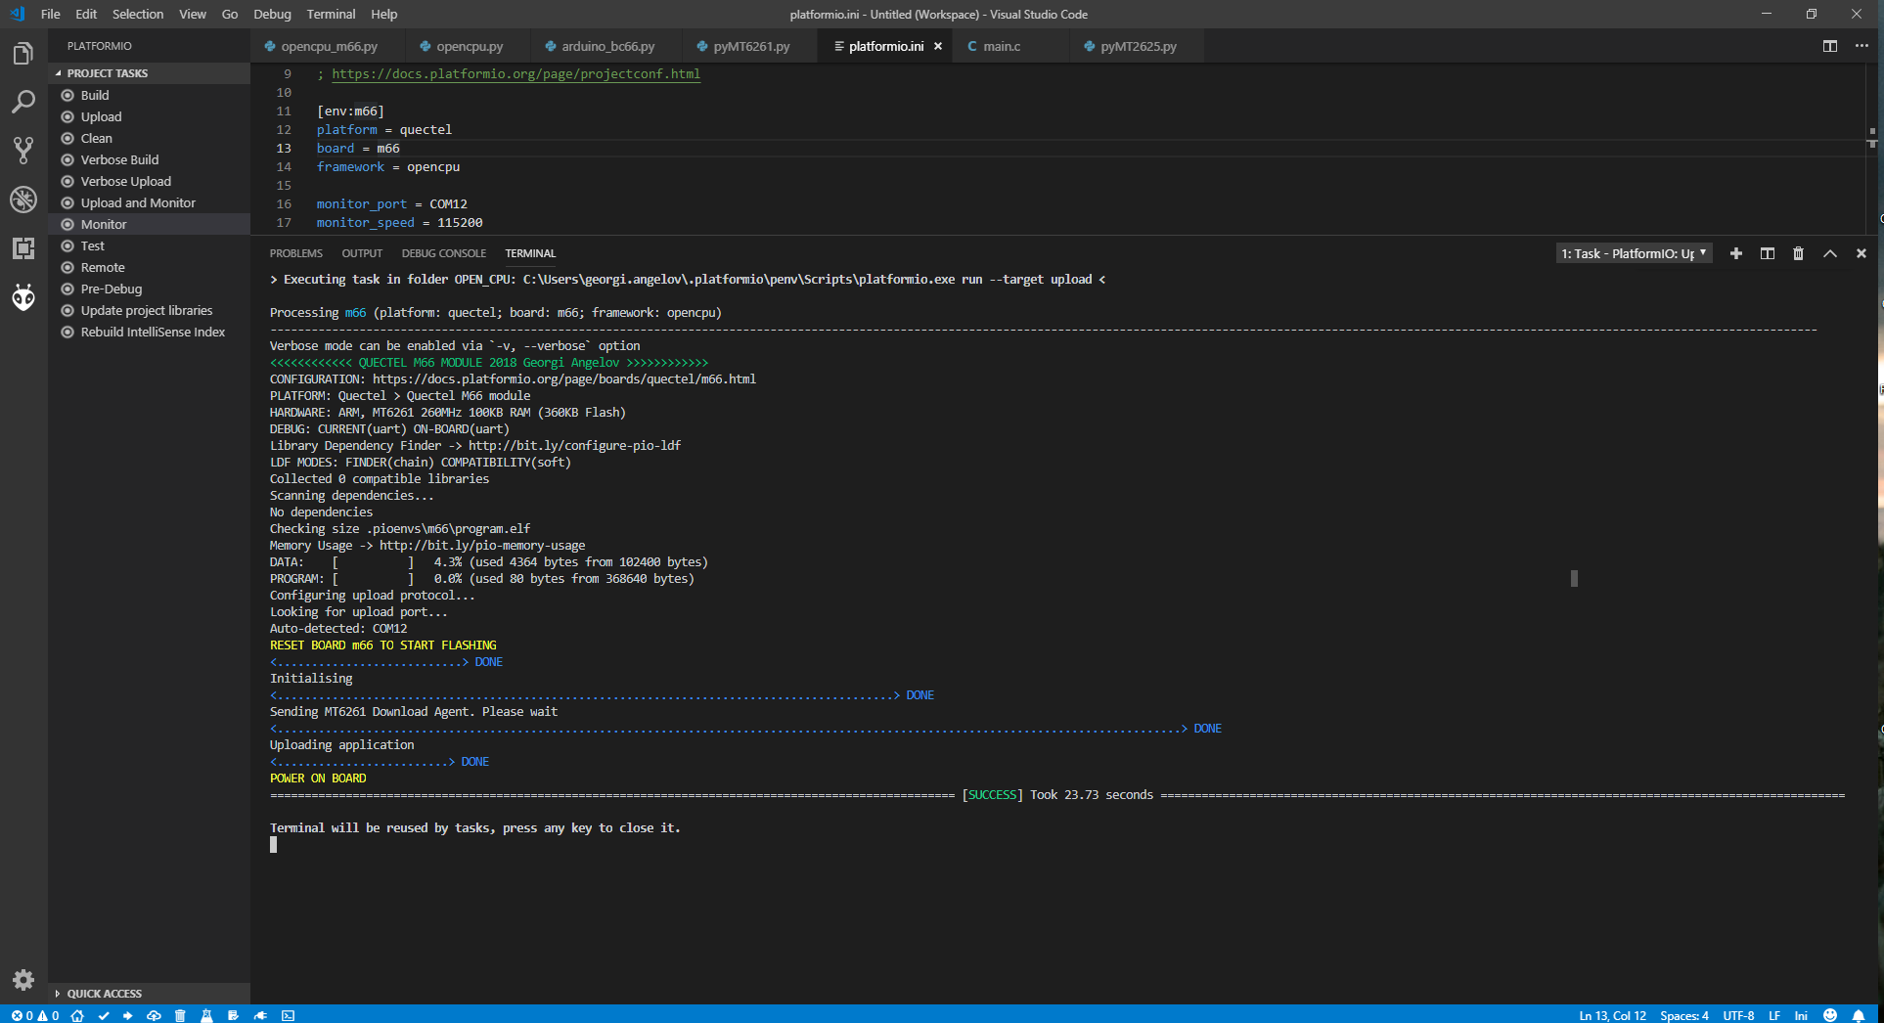Run the Pre-Debug task

coord(149,289)
